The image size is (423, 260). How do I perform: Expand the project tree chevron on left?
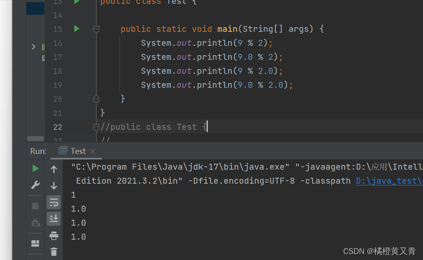coord(34,47)
